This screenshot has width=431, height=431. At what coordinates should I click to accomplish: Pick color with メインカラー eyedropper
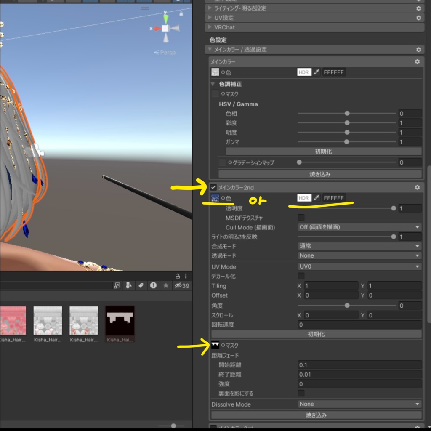(317, 72)
